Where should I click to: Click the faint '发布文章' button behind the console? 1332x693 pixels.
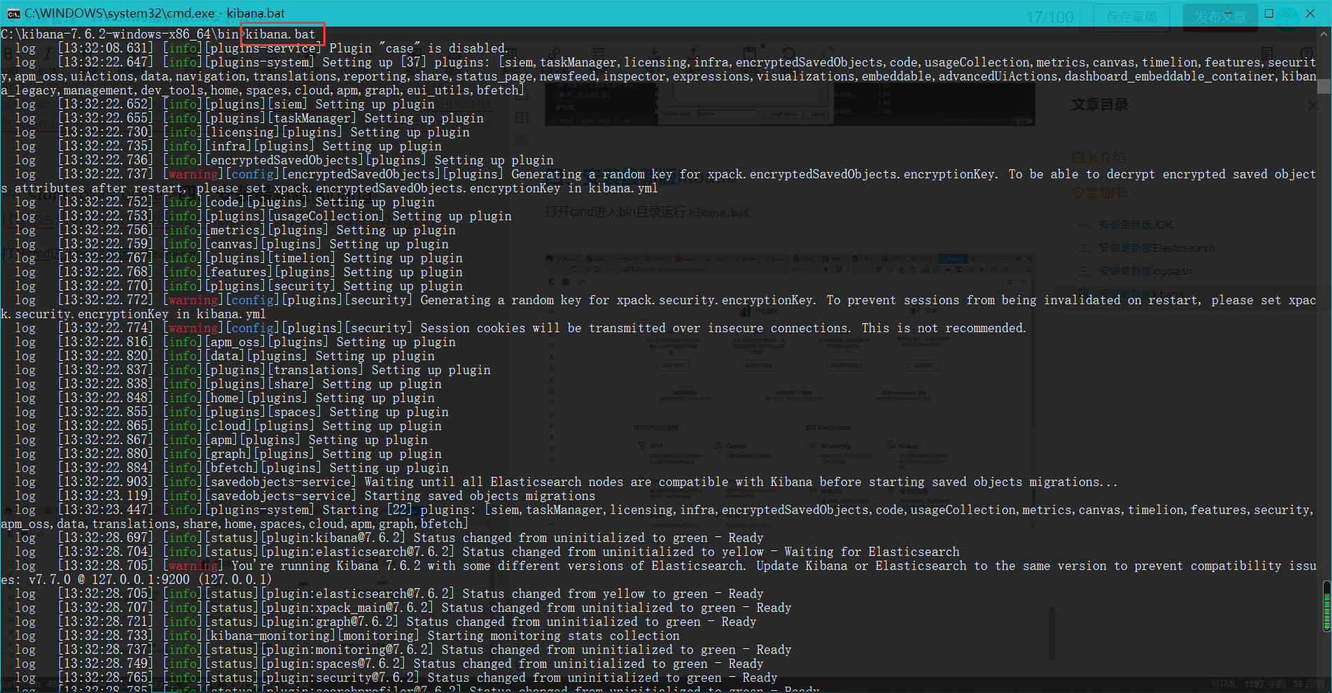click(x=1220, y=17)
